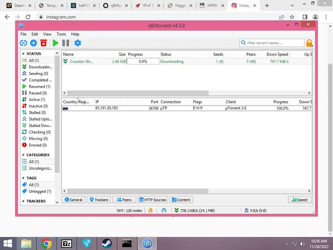
Task: Select All (1) under Status
Action: (38, 60)
